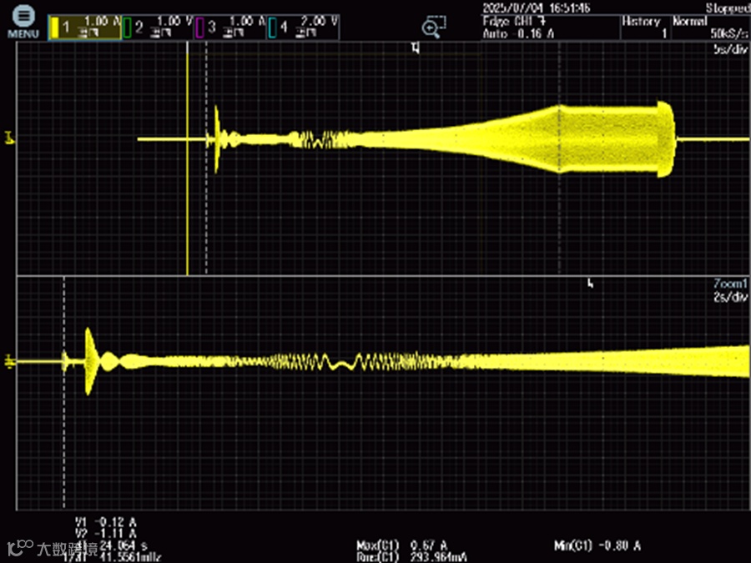
Task: Click the Stopped status indicator
Action: [x=728, y=8]
